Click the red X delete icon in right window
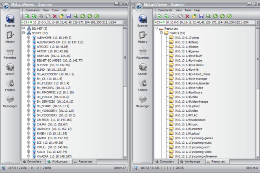 point(187,16)
